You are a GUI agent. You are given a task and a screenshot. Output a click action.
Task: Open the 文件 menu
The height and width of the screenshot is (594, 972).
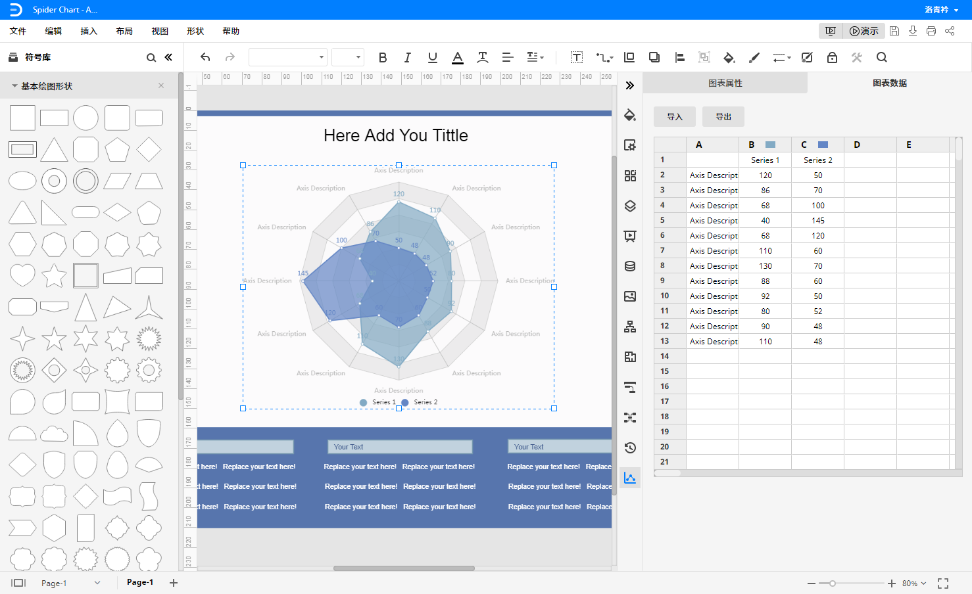tap(18, 31)
